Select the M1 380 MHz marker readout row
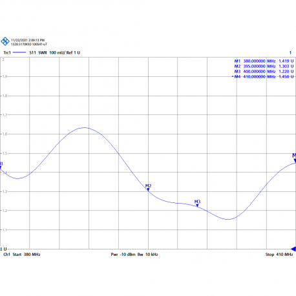The height and width of the screenshot is (296, 296). tap(264, 61)
